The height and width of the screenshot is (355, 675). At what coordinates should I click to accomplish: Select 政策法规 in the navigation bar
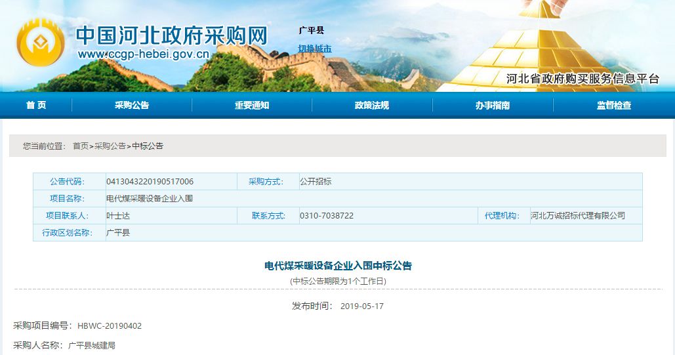pos(372,106)
